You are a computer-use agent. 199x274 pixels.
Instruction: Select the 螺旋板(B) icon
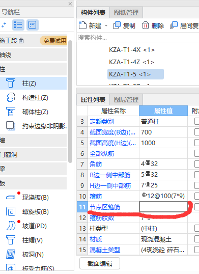point(11,212)
